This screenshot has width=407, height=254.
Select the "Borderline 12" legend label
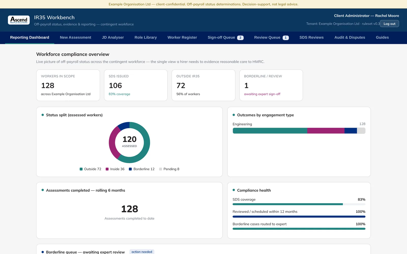pos(144,169)
